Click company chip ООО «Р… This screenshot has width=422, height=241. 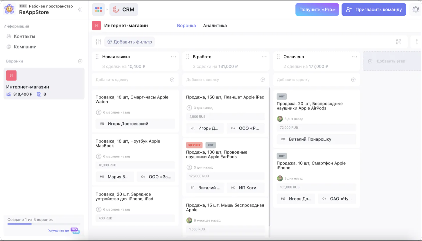click(246, 128)
